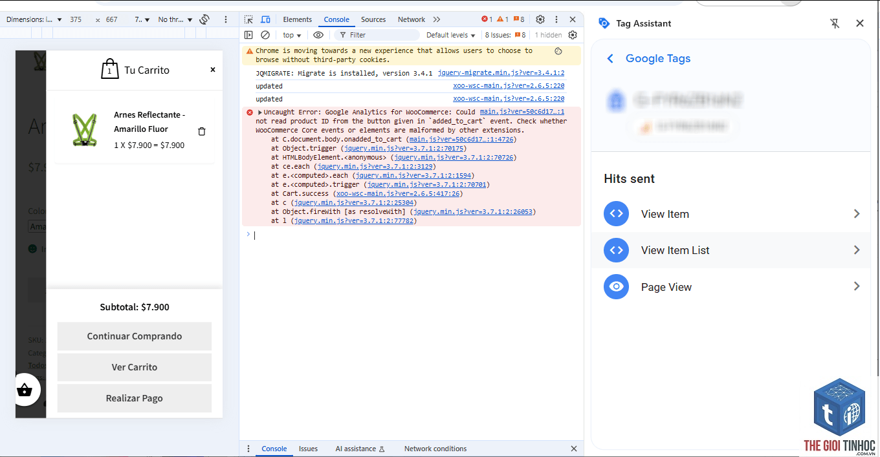880x457 pixels.
Task: Expand View Item List hit
Action: coord(731,250)
